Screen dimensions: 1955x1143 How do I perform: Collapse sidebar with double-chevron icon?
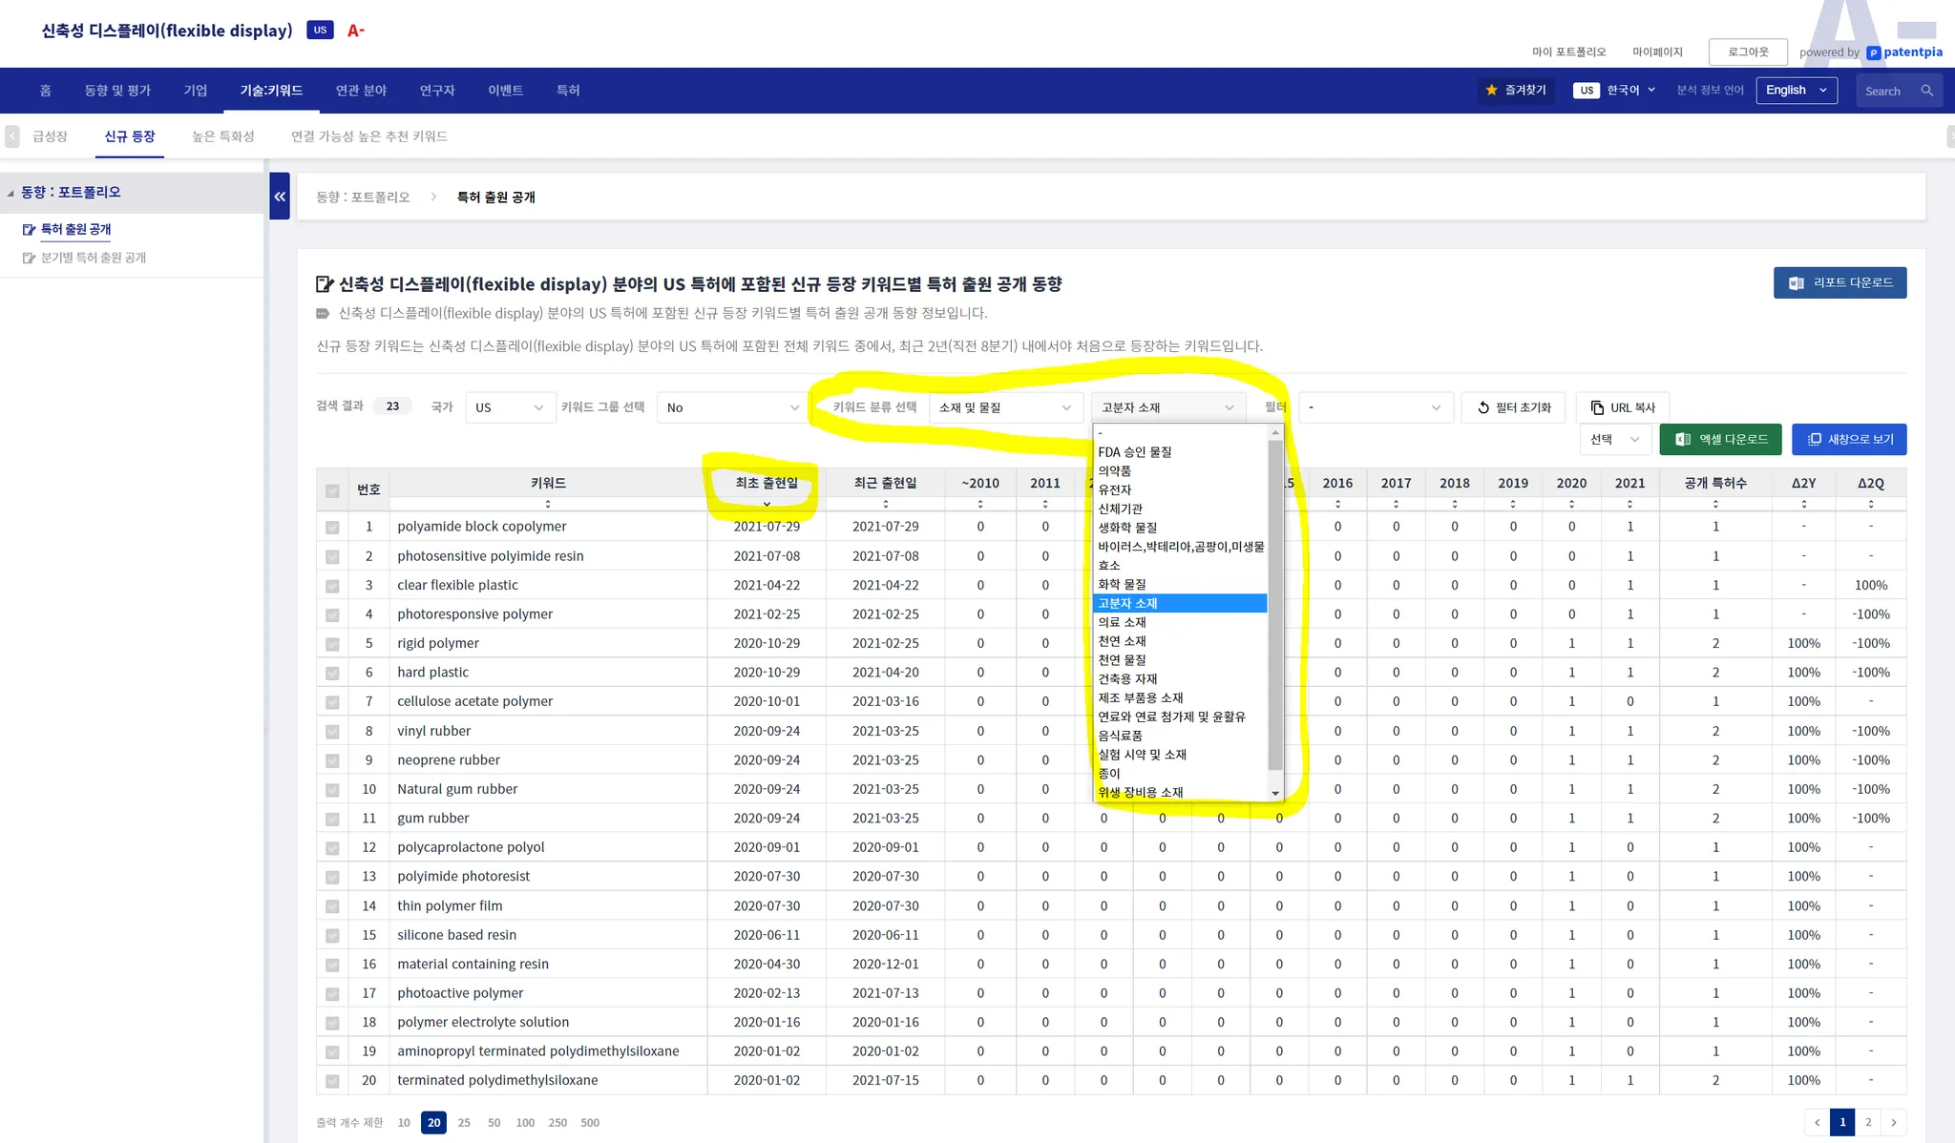280,197
